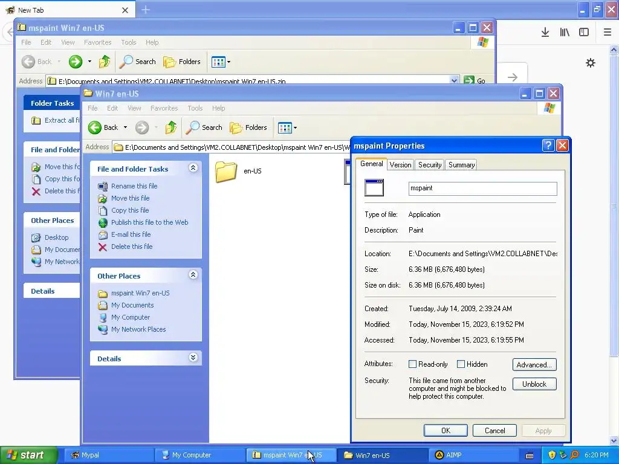Open Views dropdown arrow in zip window
This screenshot has height=464, width=619.
point(228,62)
